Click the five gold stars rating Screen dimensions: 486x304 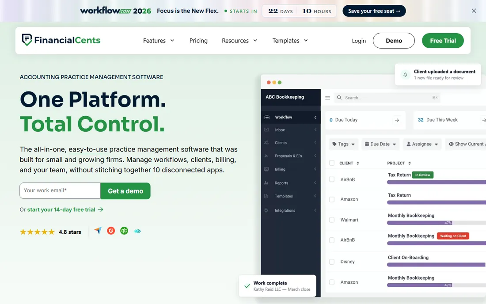pos(37,232)
